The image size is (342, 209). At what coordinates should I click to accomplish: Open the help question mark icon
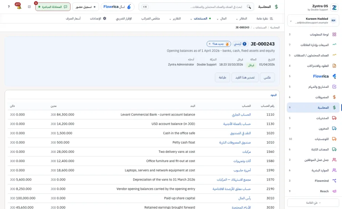coord(9,7)
